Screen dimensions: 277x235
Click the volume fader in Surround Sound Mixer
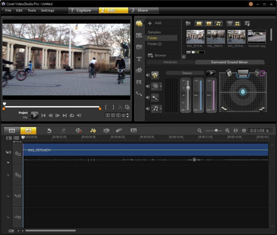coord(187,87)
